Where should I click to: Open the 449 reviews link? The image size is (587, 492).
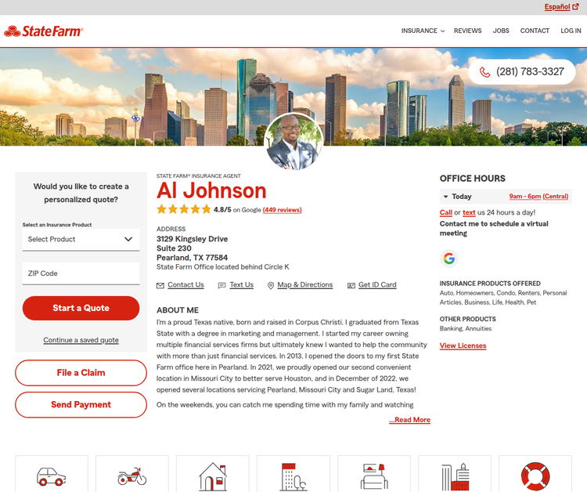[x=283, y=210]
